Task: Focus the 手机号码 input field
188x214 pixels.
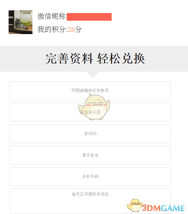Action: click(90, 177)
